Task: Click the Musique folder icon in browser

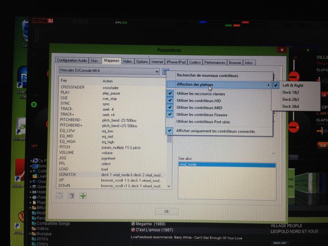Action: (x=34, y=233)
